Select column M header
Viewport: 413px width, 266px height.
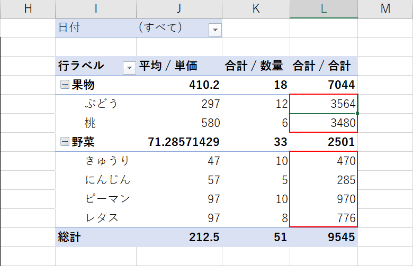pos(385,9)
